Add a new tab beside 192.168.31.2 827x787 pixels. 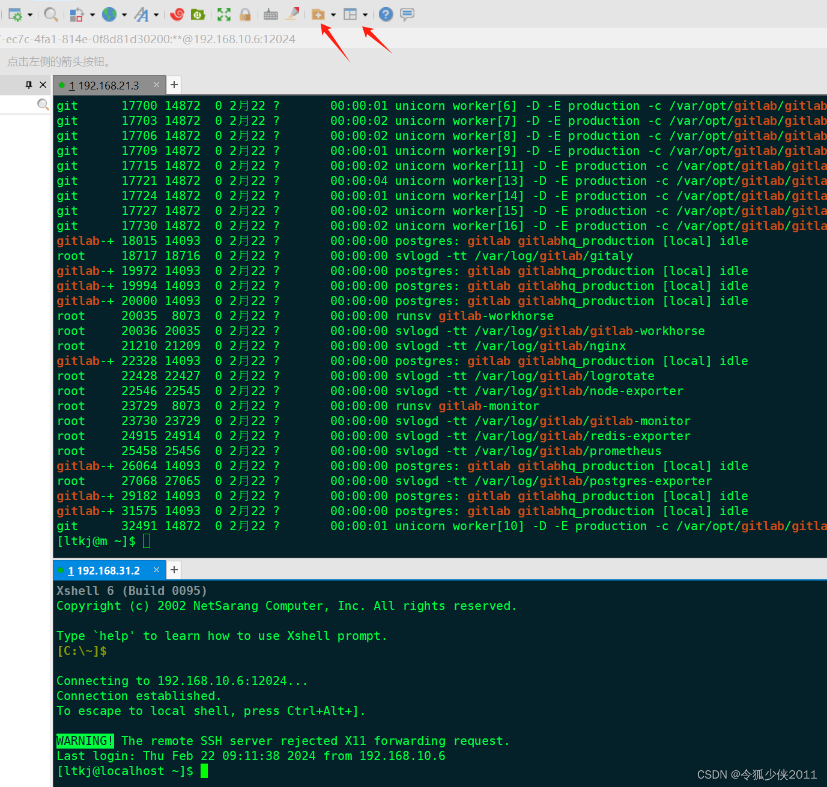pos(174,570)
